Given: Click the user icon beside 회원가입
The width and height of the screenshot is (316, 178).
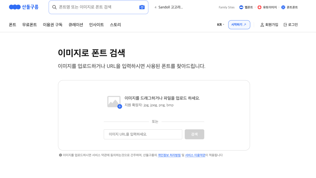Looking at the screenshot, I should click(x=262, y=25).
